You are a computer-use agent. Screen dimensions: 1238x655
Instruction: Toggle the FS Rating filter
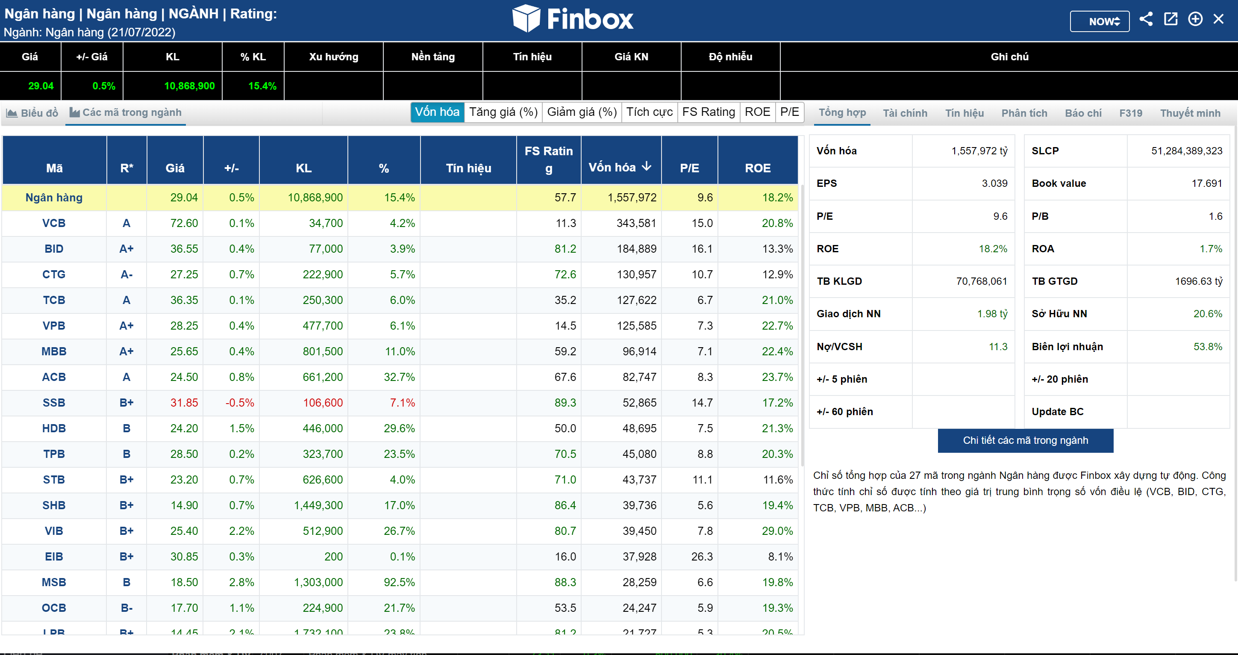708,112
